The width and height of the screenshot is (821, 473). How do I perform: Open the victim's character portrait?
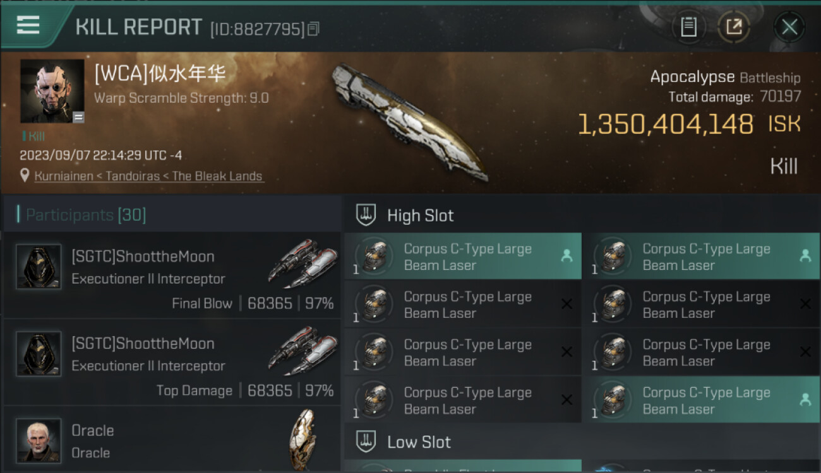[x=52, y=91]
